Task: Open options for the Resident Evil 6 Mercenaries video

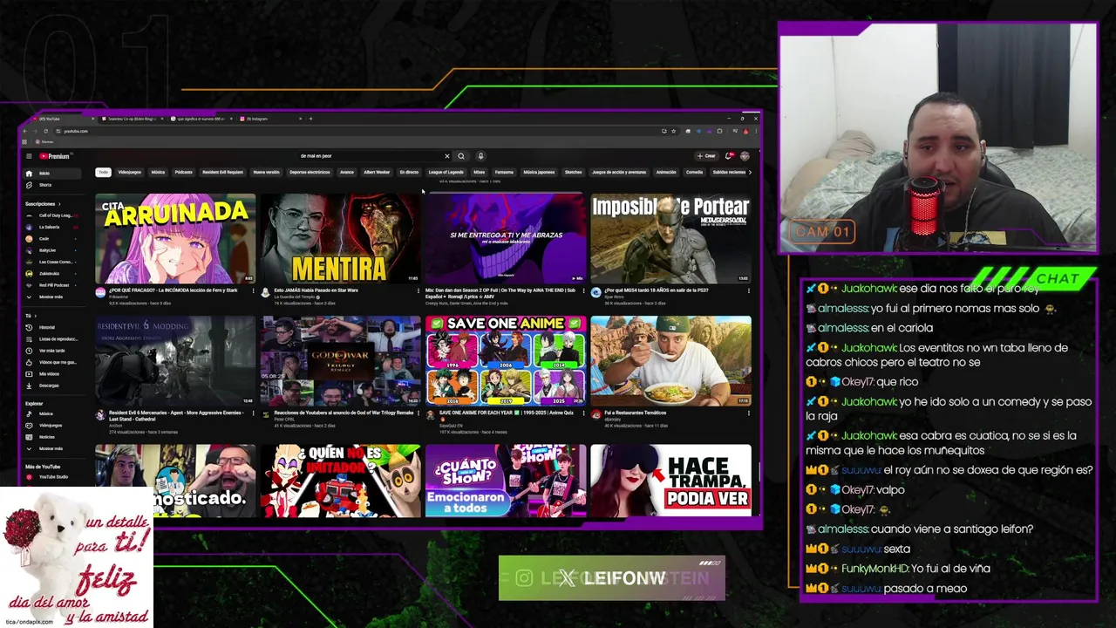Action: (252, 413)
